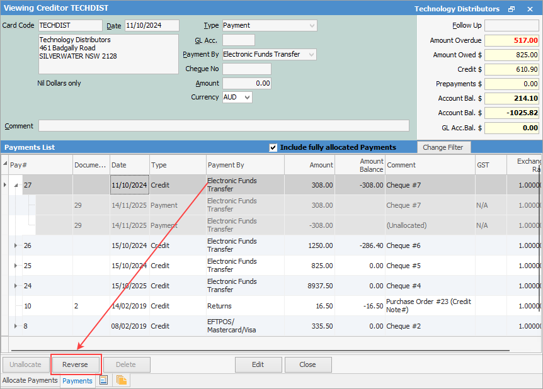Viewport: 543px width, 389px height.
Task: Click the Close button at the bottom
Action: [308, 364]
